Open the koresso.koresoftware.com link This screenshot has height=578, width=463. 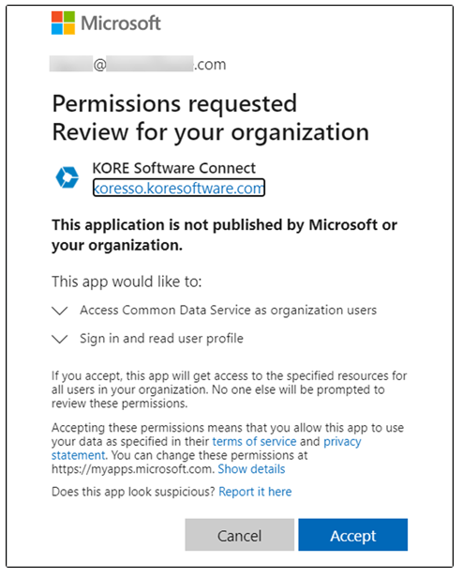[179, 188]
